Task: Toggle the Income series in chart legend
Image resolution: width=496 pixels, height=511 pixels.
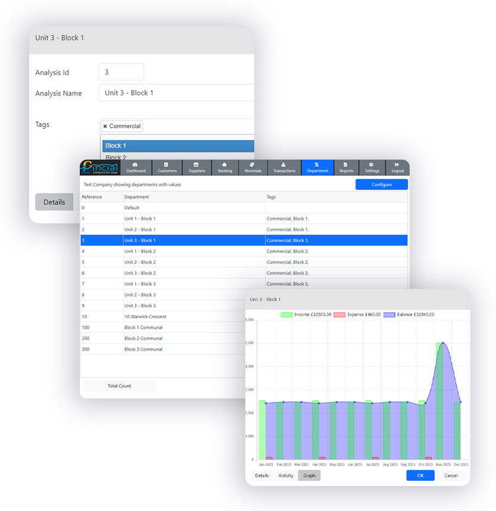Action: pyautogui.click(x=305, y=314)
